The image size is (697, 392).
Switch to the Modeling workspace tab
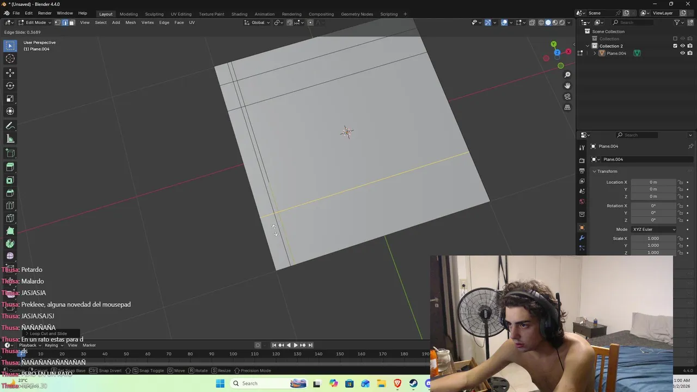tap(129, 14)
